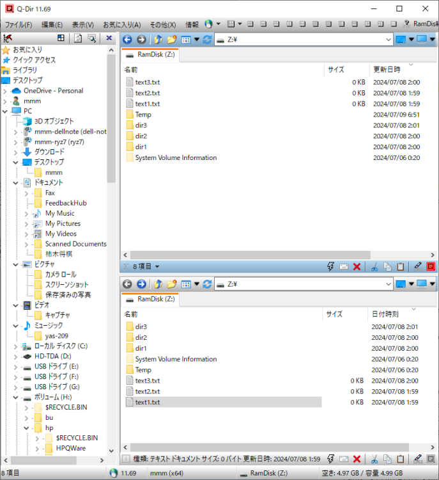Viewport: 439px width, 480px height.
Task: Click tree panel grid layout icon
Action: pos(61,38)
